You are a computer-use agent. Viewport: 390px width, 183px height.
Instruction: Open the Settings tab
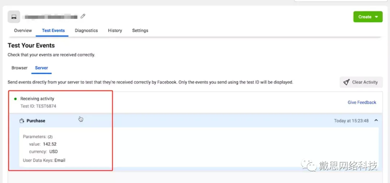click(140, 31)
